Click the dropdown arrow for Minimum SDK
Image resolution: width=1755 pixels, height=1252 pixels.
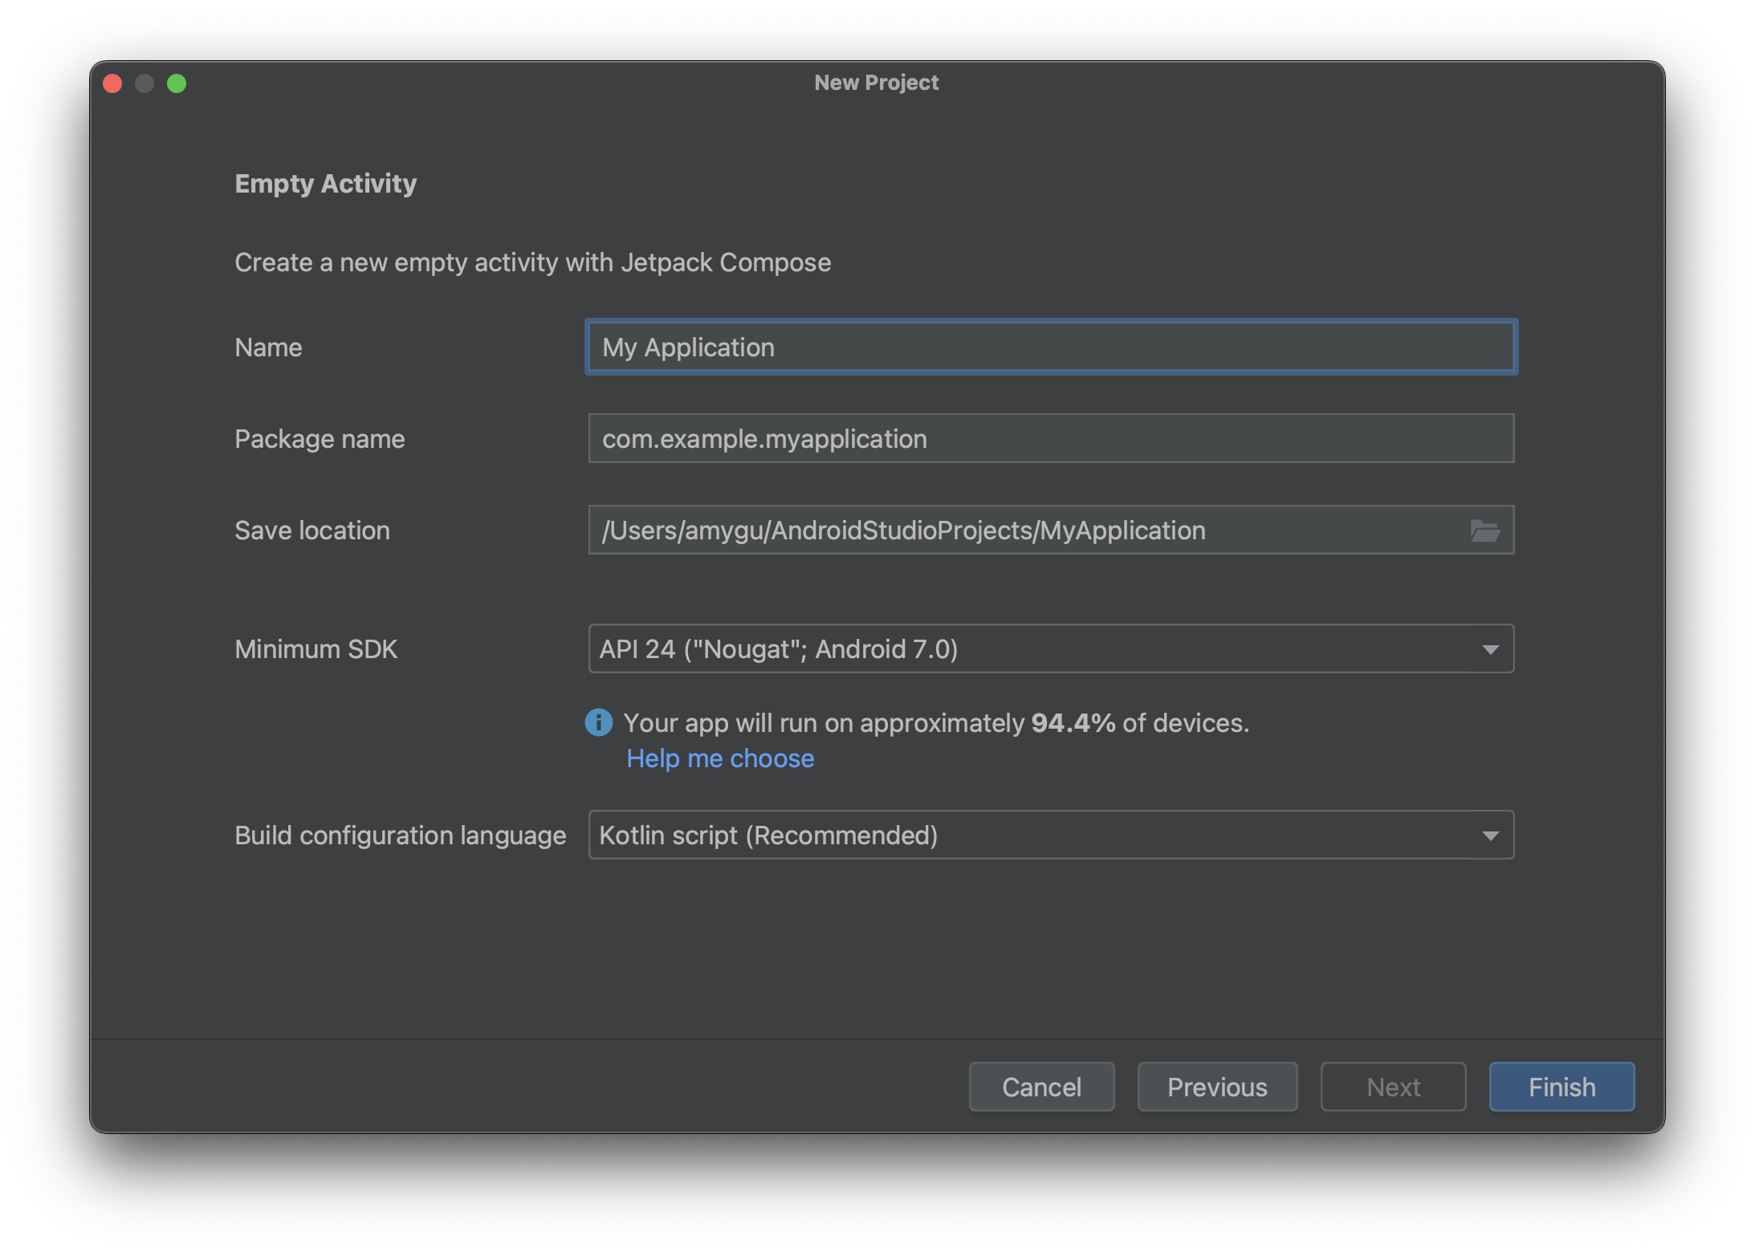[1491, 649]
